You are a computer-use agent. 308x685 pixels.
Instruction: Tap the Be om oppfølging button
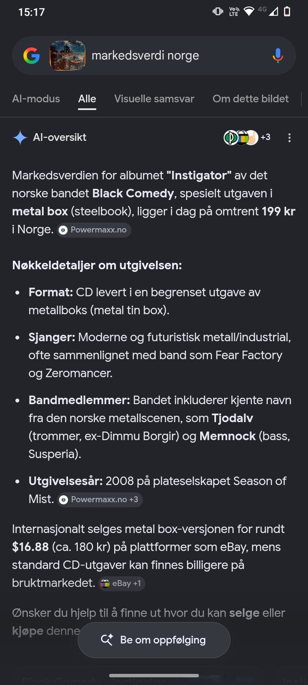(154, 640)
